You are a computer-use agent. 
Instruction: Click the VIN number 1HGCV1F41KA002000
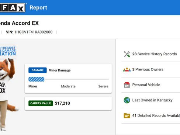pos(33,32)
